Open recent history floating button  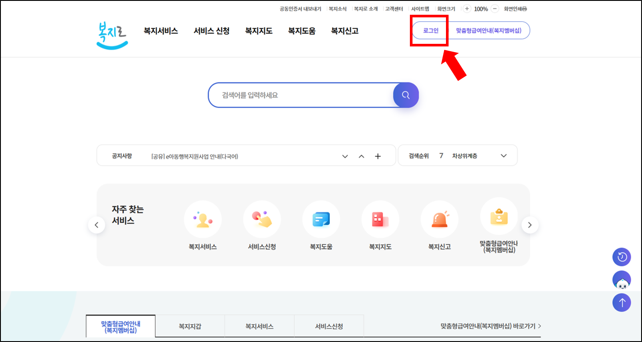(622, 257)
